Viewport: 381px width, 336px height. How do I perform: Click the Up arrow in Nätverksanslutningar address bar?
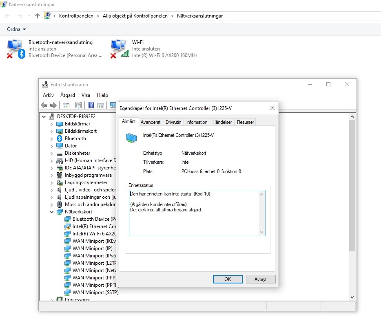pyautogui.click(x=37, y=16)
